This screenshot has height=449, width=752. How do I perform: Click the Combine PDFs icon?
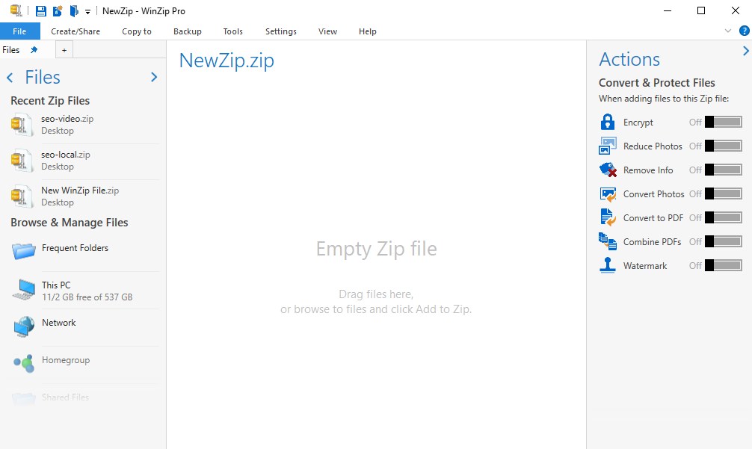coord(608,241)
